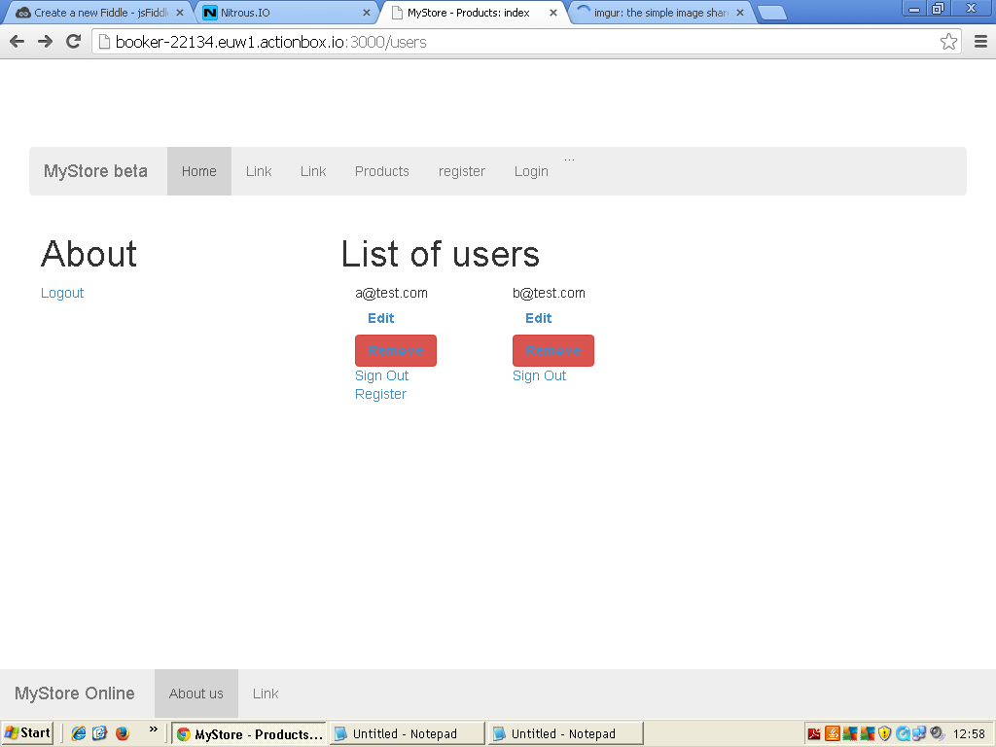The height and width of the screenshot is (747, 996).
Task: Bookmark this page with the star icon
Action: coord(948,42)
